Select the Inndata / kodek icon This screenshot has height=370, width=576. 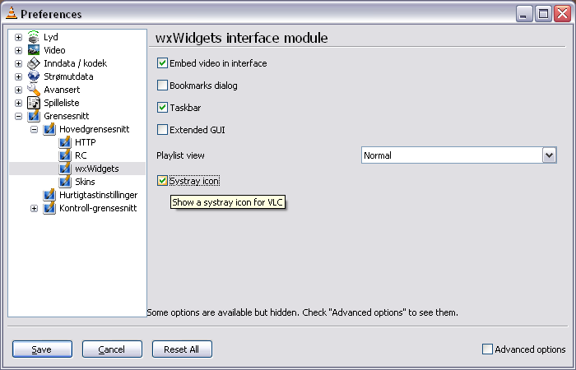[x=34, y=63]
